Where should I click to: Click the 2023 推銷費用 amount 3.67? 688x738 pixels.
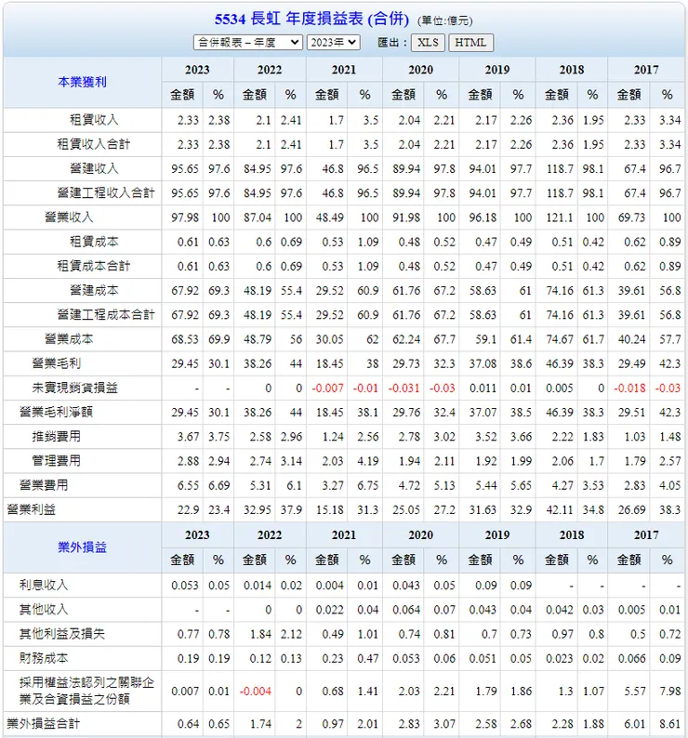point(189,437)
